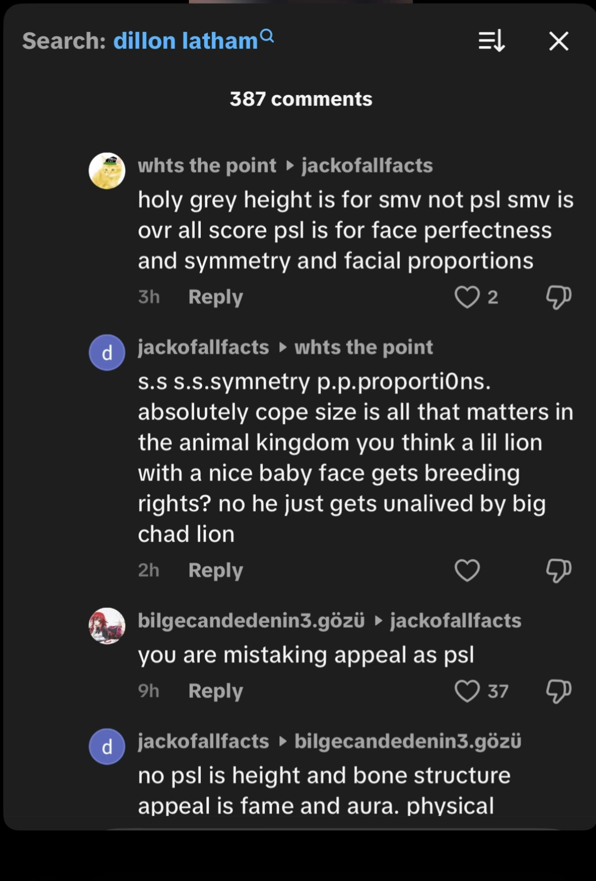Open bilgecandedenin3.gözü username on the 9h comment
Viewport: 596px width, 881px height.
[251, 621]
